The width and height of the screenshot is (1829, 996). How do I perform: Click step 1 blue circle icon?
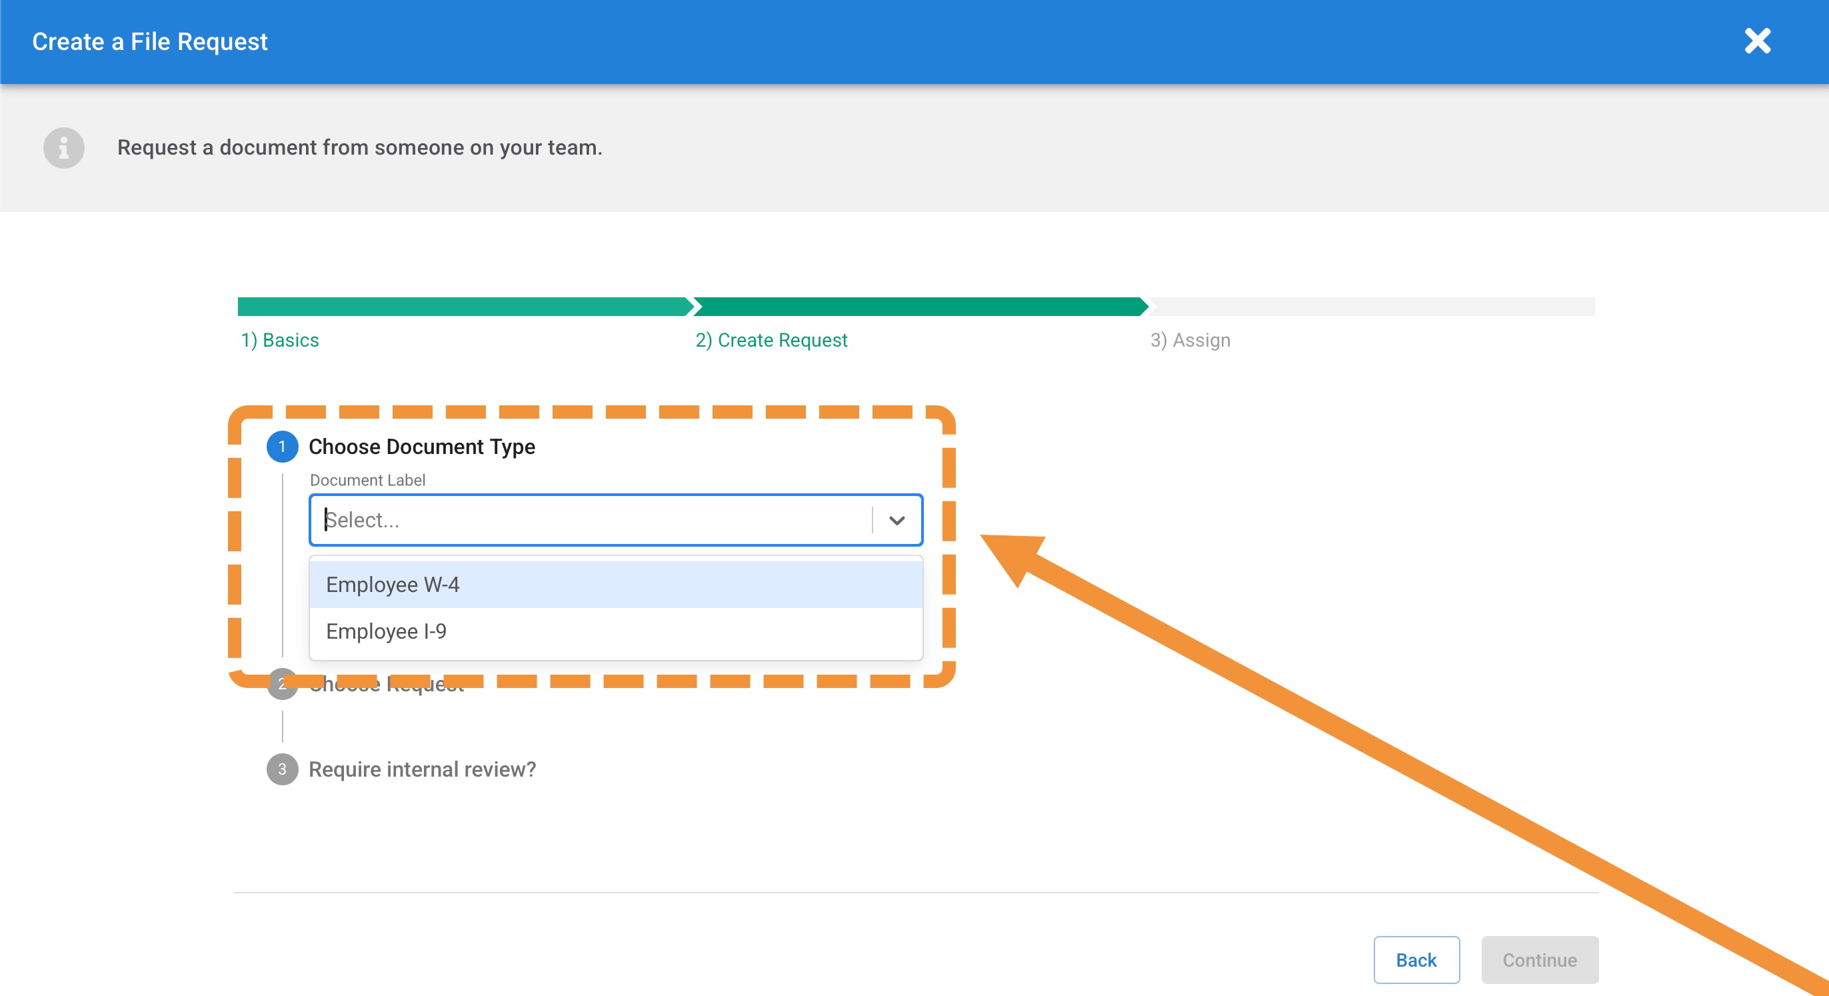point(282,447)
